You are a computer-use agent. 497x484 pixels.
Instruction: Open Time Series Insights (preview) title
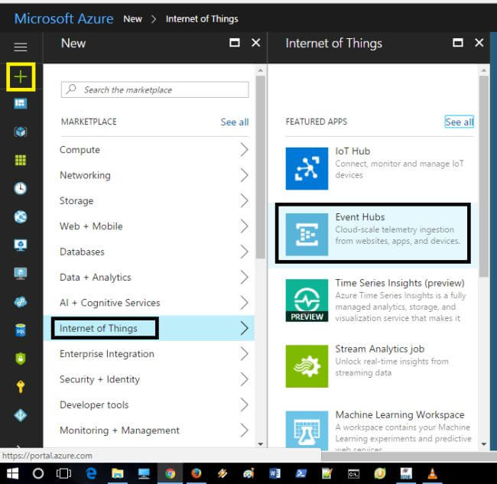(x=400, y=283)
